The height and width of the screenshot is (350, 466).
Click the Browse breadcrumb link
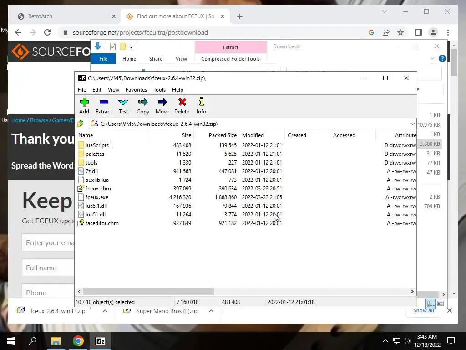39,120
